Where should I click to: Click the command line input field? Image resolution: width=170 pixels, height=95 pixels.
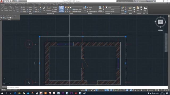click(87, 87)
